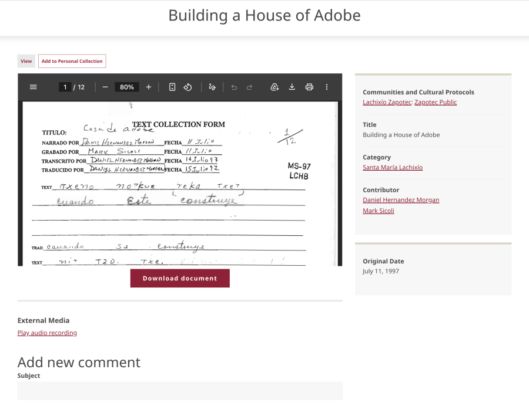Open the Santa María Lachixío category
This screenshot has height=406, width=529.
[x=393, y=168]
